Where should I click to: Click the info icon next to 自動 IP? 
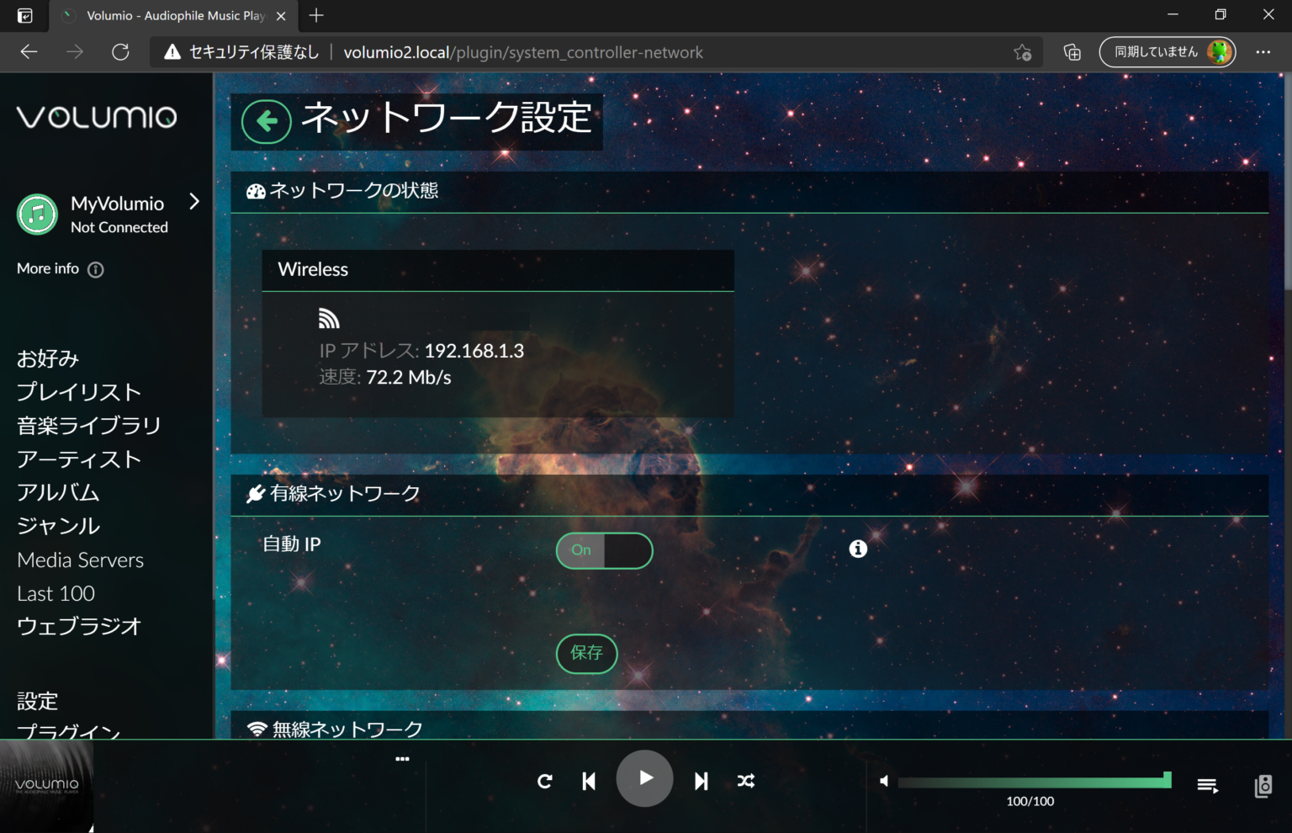(858, 549)
